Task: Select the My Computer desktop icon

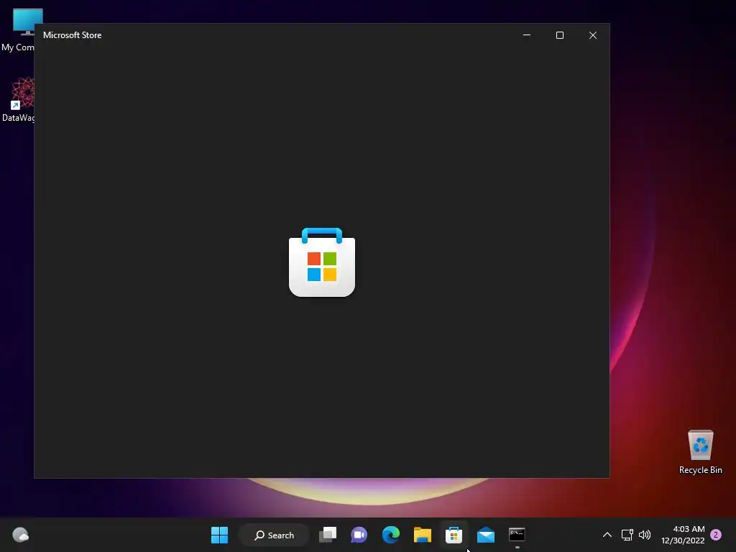Action: click(18, 30)
